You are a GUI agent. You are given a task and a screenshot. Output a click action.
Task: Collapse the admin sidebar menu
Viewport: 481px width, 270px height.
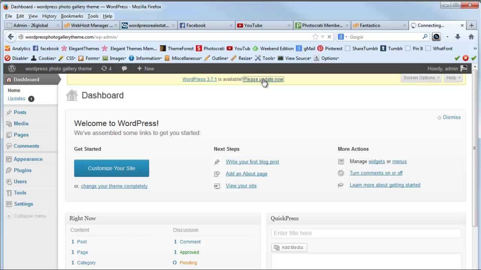[x=26, y=216]
